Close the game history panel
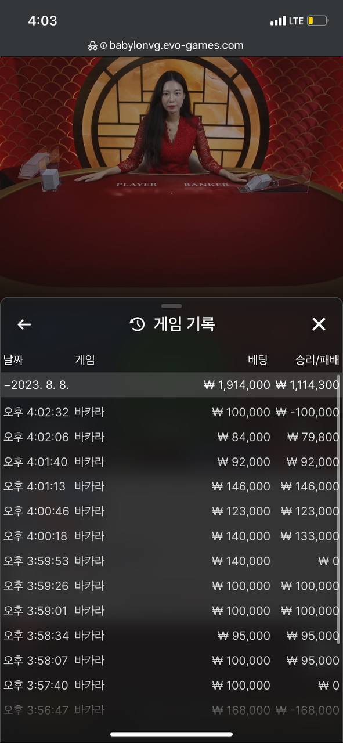The image size is (343, 743). (x=319, y=324)
